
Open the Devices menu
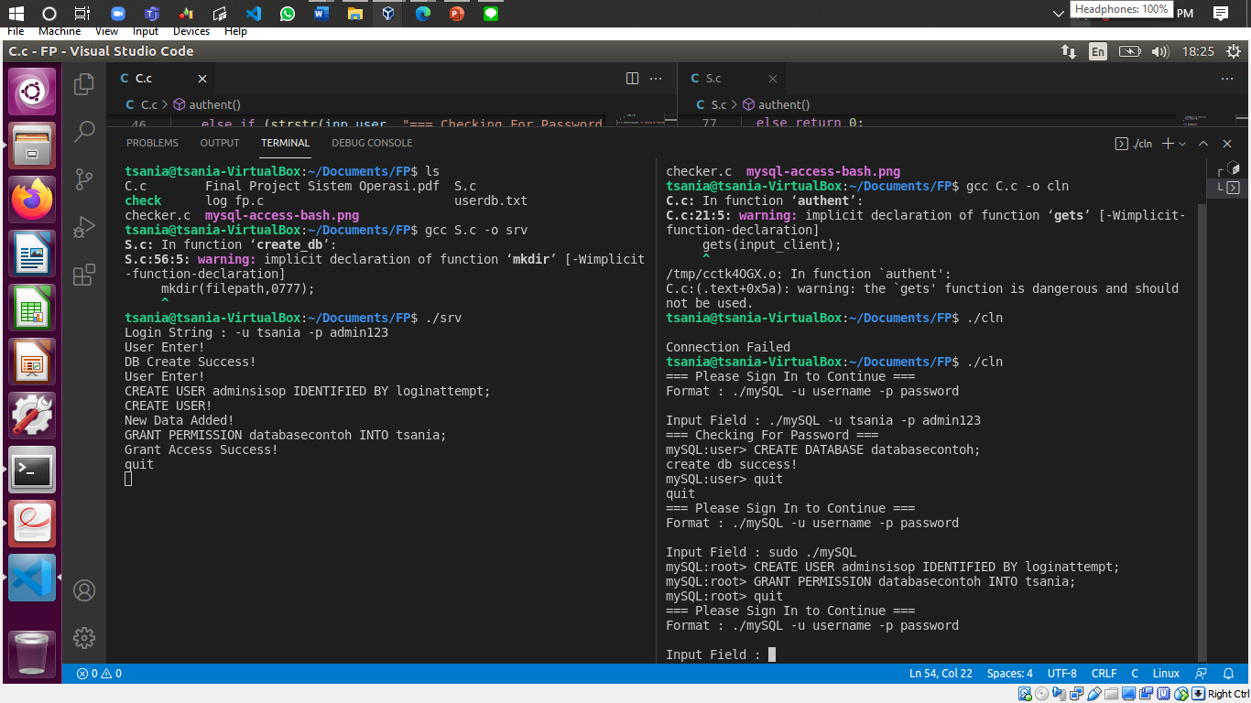[x=191, y=30]
